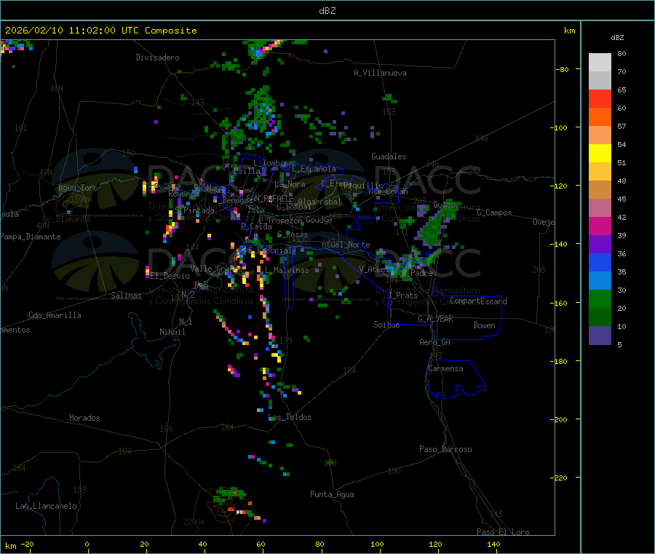The height and width of the screenshot is (554, 655).
Task: Click the dark green 10-20 dBZ legend swatch
Action: click(600, 317)
